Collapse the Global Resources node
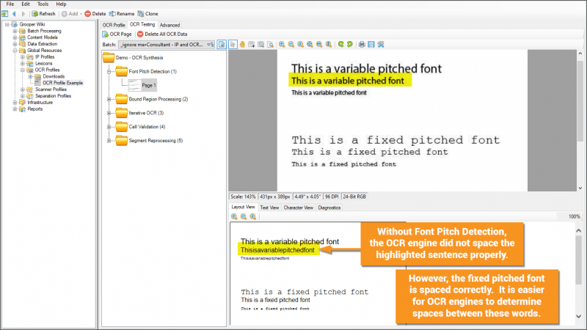The width and height of the screenshot is (587, 330). 15,51
